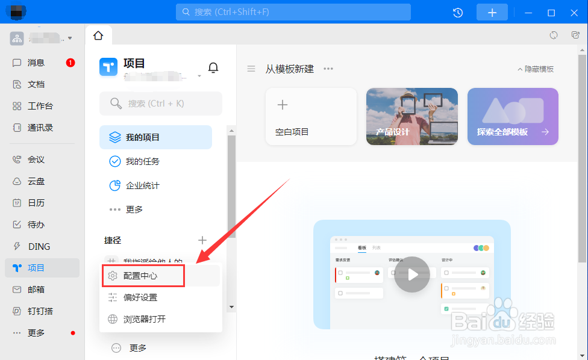Click the 项目 app logo icon
Screen dimensions: 588x360
point(108,67)
